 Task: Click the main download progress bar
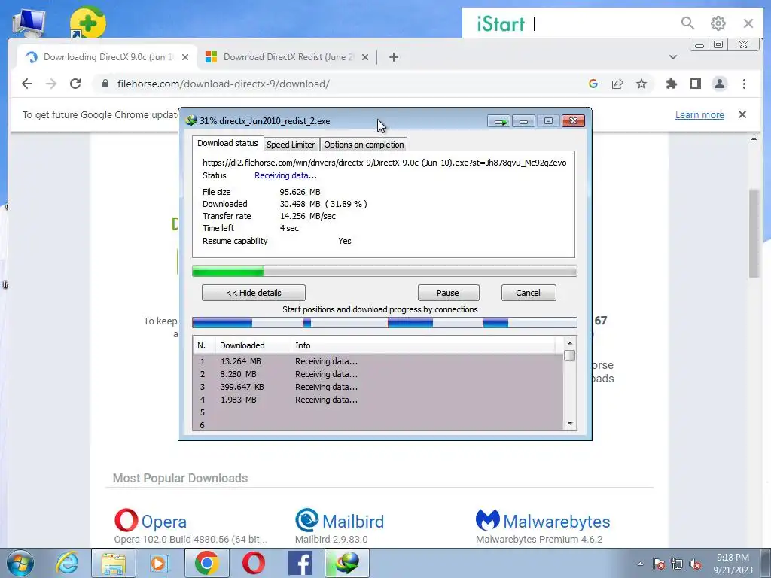(x=384, y=271)
